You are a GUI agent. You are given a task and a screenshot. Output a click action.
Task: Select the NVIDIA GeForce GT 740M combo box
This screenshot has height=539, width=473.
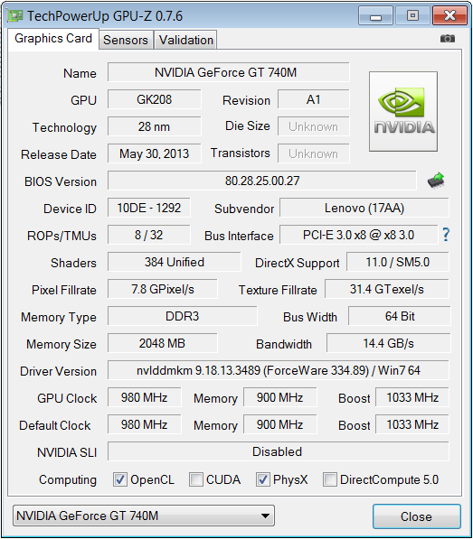[x=144, y=516]
